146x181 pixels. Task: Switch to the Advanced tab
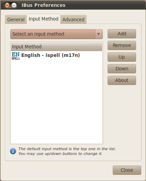[73, 20]
